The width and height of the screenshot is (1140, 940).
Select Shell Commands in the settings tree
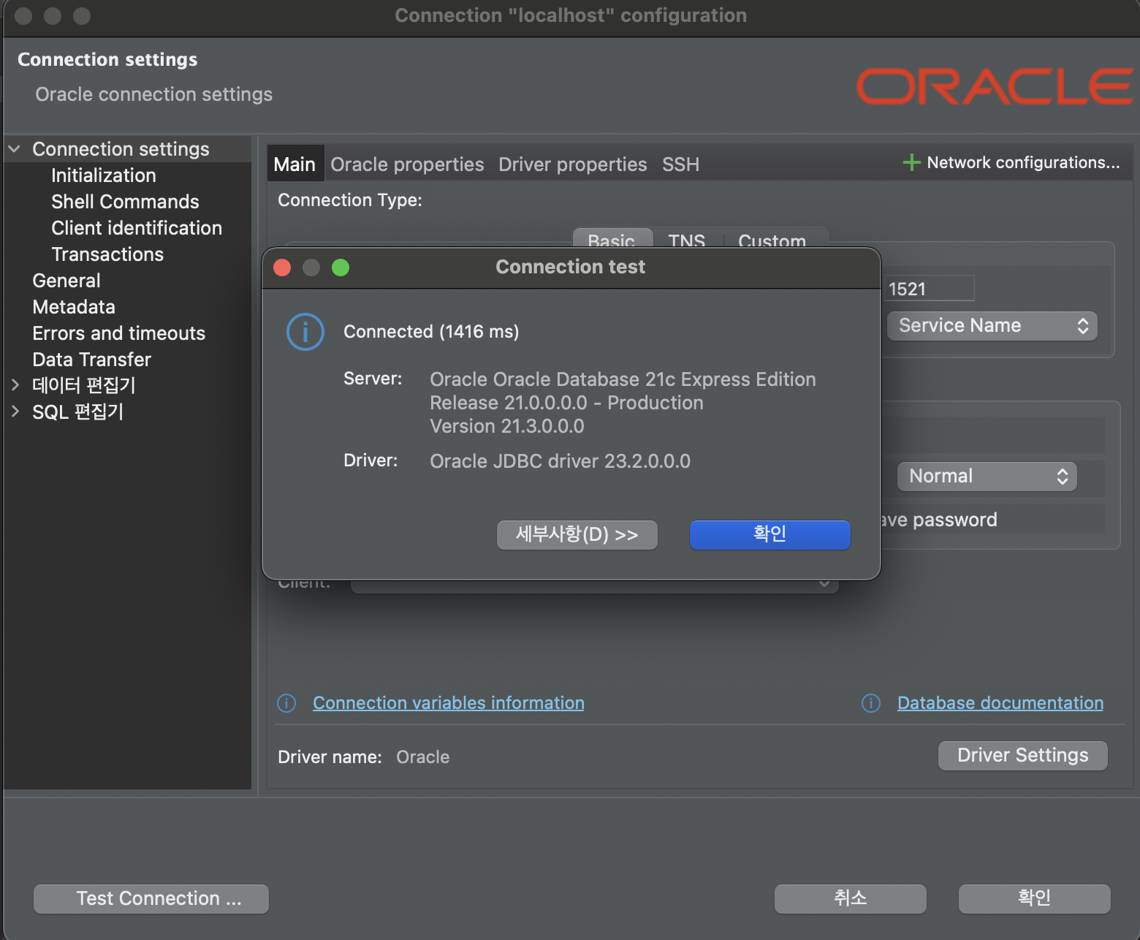125,202
